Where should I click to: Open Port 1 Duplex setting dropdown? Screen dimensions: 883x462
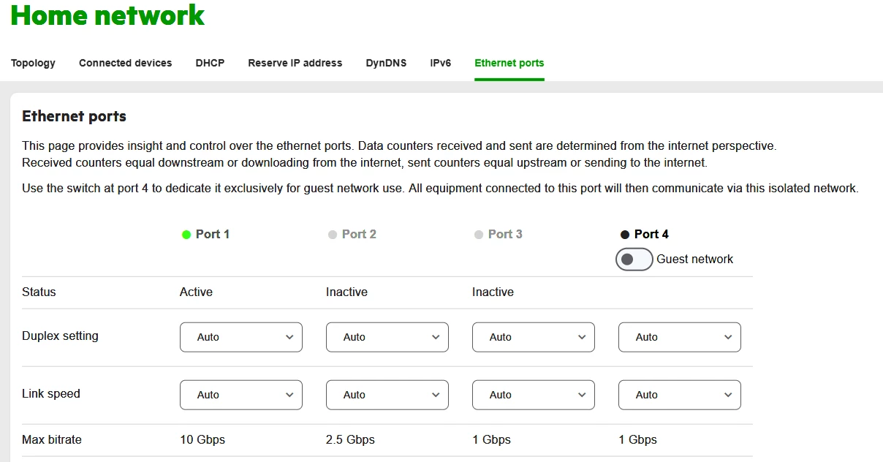(240, 337)
